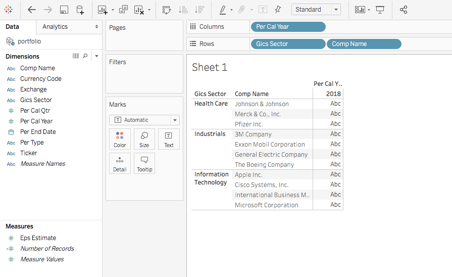Click the Add new data source icon

coord(80,10)
